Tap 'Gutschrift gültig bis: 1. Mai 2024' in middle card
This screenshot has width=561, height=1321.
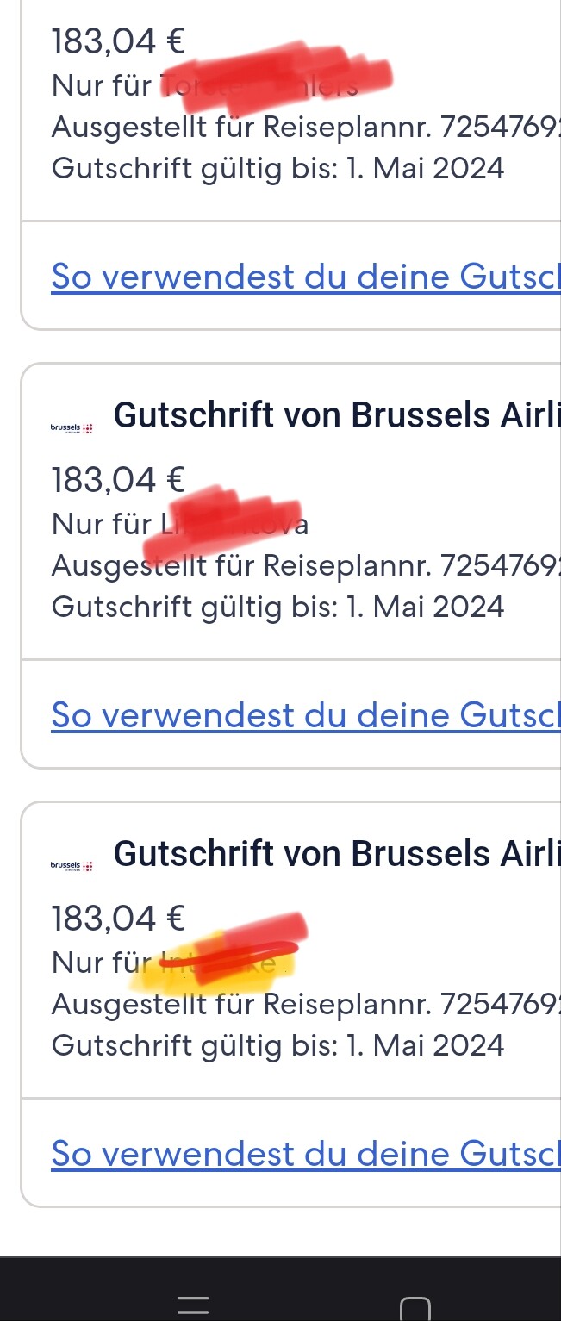tap(277, 607)
